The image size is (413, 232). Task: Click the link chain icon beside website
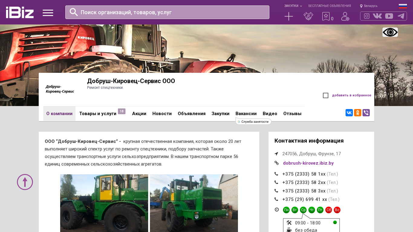click(x=276, y=163)
